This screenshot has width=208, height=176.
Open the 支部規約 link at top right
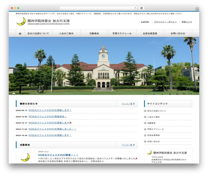[x=145, y=22]
